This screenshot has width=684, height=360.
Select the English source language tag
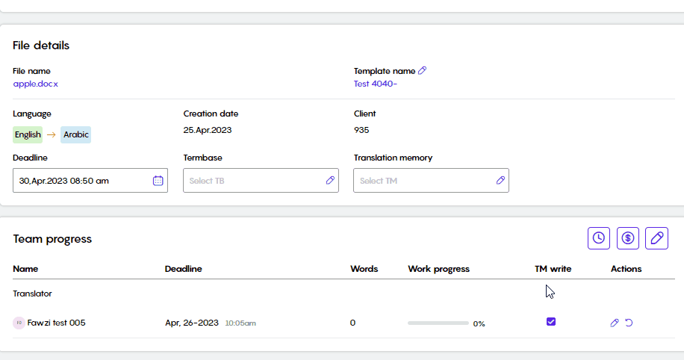click(x=28, y=134)
